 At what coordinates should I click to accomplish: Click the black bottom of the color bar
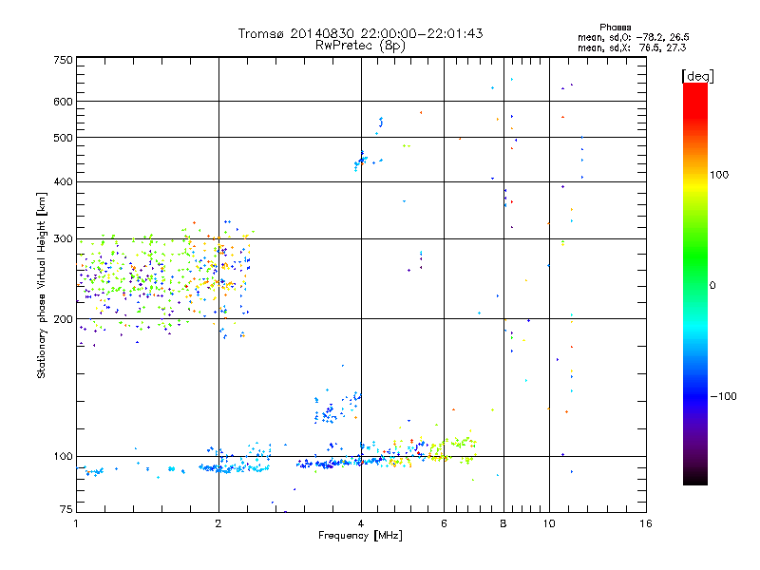tap(695, 478)
